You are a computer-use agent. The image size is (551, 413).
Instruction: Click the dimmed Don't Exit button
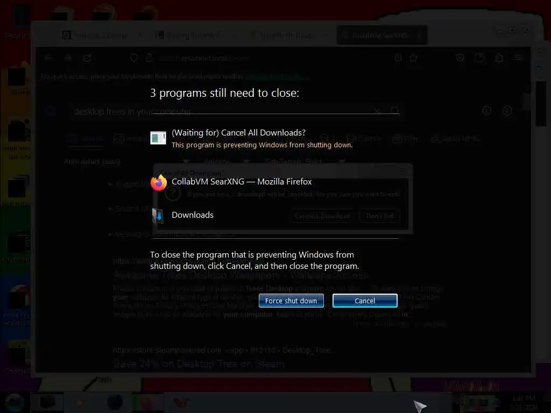(x=379, y=216)
